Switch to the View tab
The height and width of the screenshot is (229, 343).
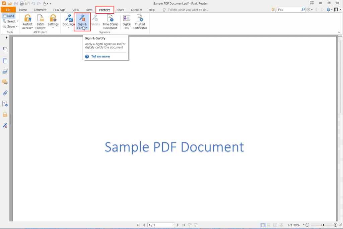pyautogui.click(x=75, y=10)
